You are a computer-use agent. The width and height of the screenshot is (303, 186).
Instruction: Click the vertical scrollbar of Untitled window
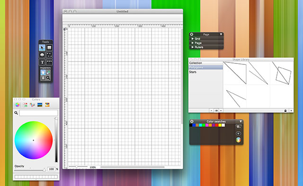point(182,76)
